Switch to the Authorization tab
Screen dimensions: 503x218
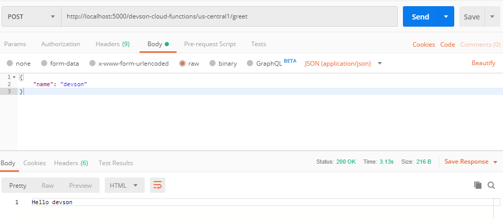[x=61, y=44]
